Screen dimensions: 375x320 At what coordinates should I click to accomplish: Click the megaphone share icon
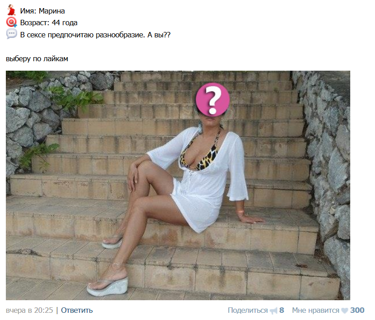point(273,311)
